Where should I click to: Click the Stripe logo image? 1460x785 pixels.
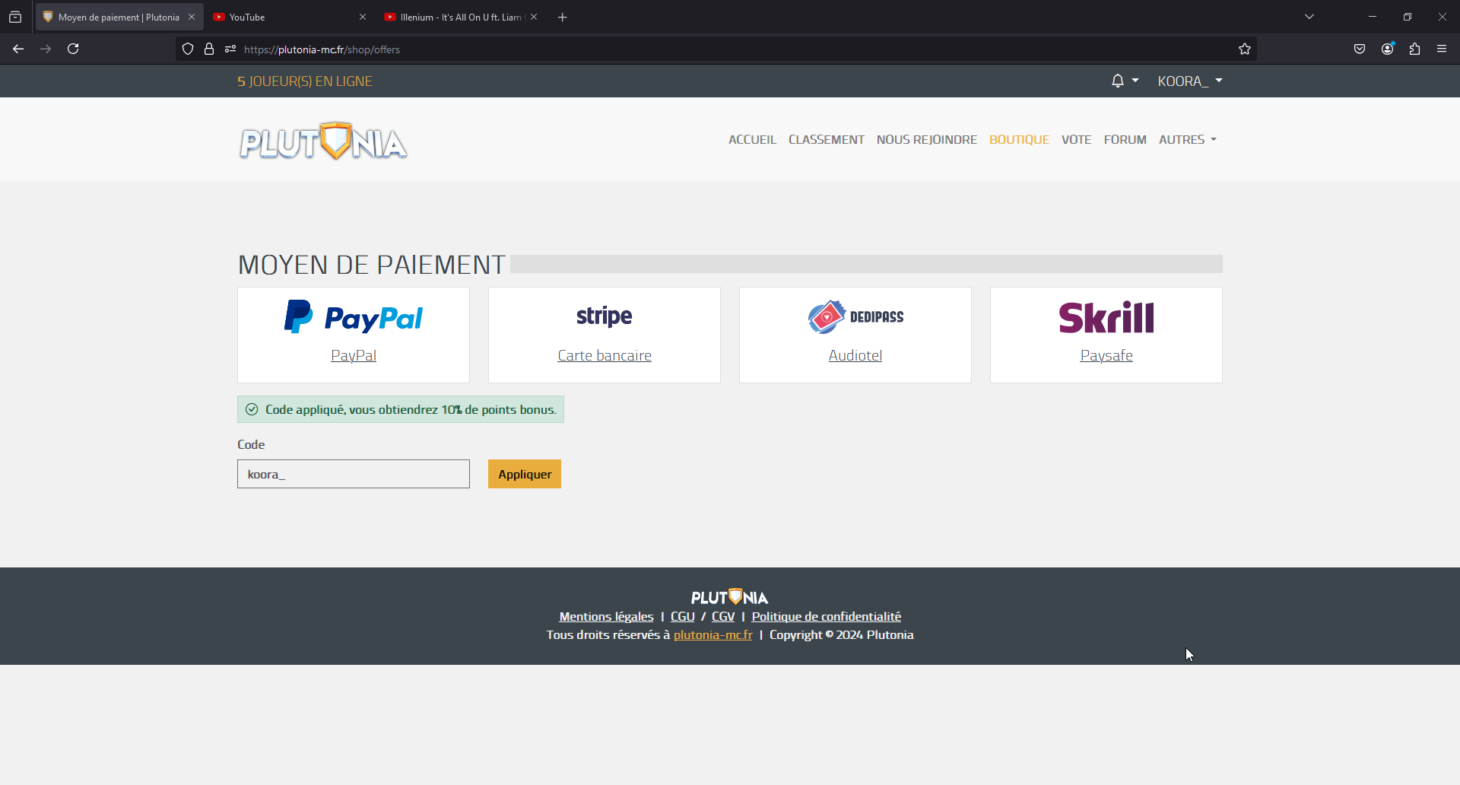[605, 316]
